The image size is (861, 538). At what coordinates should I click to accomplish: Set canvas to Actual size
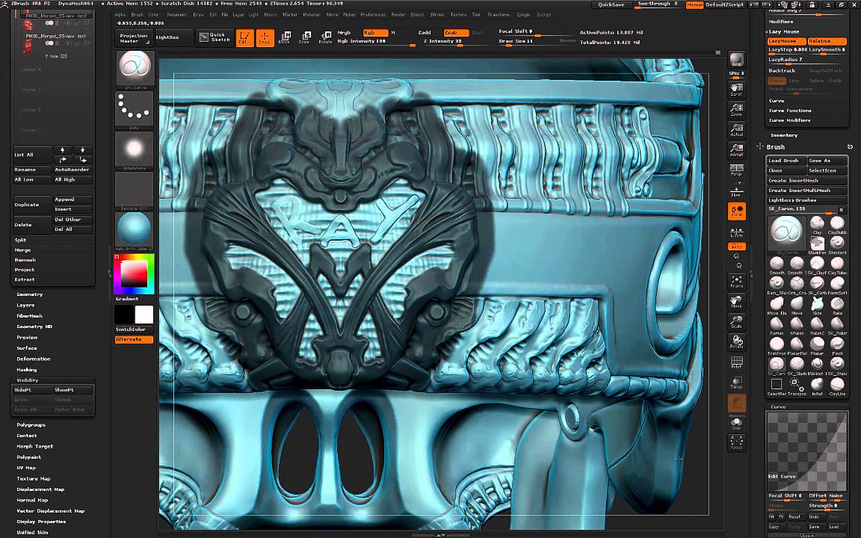pos(736,129)
